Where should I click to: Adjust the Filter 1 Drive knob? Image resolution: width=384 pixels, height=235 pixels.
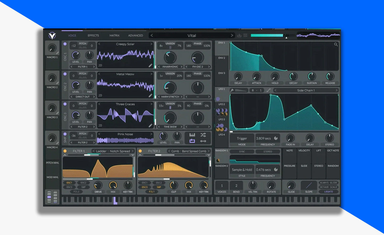click(98, 185)
